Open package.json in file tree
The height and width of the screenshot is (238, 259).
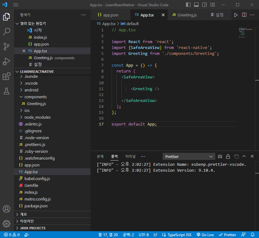(52, 206)
